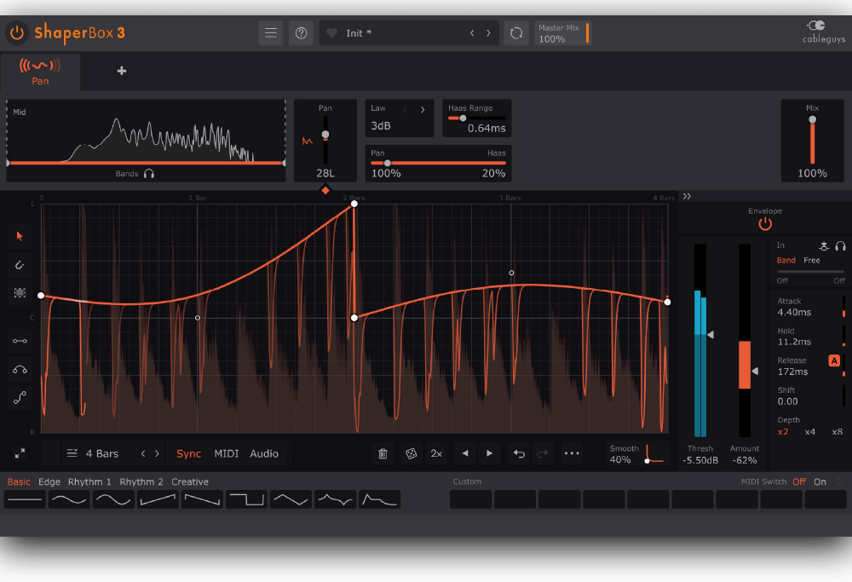The height and width of the screenshot is (582, 852).
Task: Adjust the Haas Range slider
Action: [x=476, y=118]
